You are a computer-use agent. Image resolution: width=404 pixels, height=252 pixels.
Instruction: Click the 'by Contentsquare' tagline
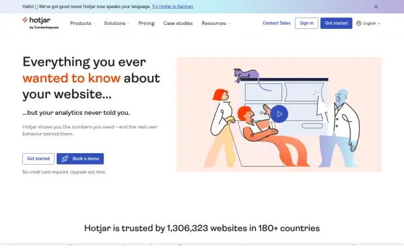pyautogui.click(x=44, y=28)
